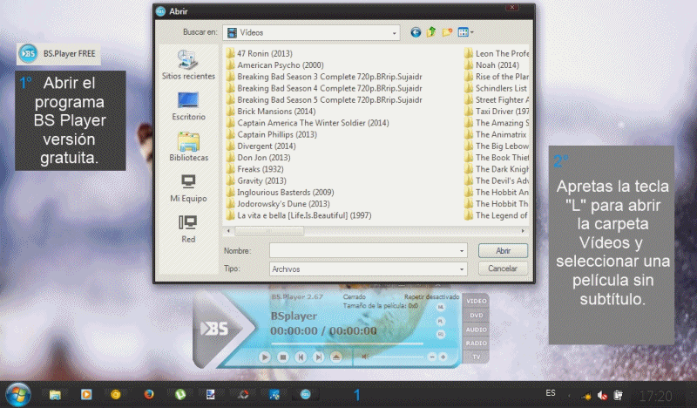This screenshot has height=408, width=697.
Task: Expand the Nombre filename dropdown arrow
Action: pos(462,251)
